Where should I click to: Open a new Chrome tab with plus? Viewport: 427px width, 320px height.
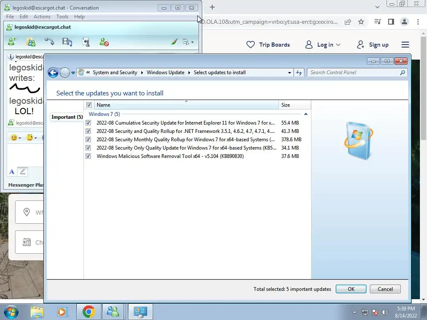tap(212, 7)
